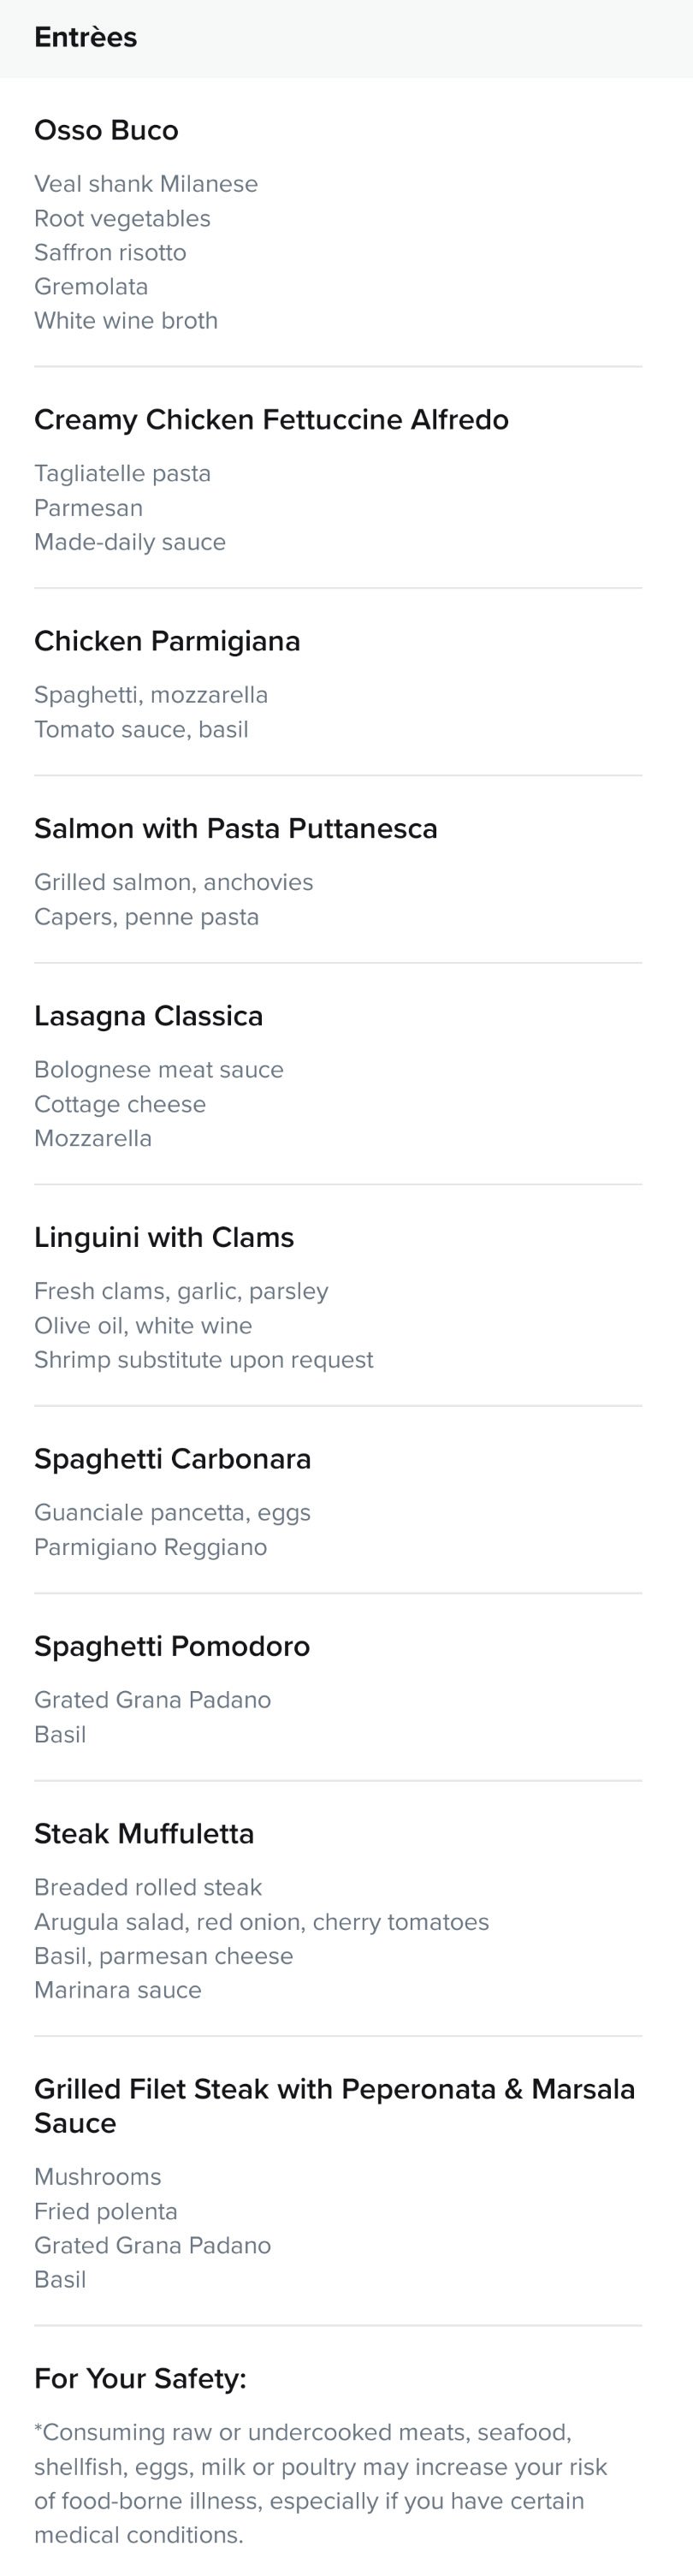Screen dimensions: 693x2576
Task: Select the Spaghetti Pomodoro dish
Action: (x=172, y=1646)
